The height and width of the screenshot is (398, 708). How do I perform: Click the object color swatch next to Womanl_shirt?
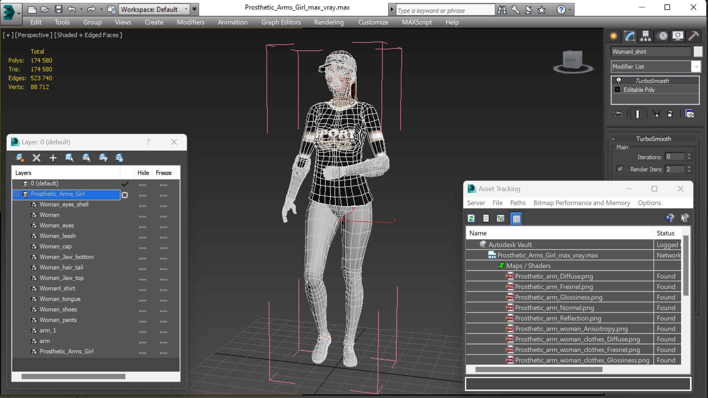[x=698, y=52]
